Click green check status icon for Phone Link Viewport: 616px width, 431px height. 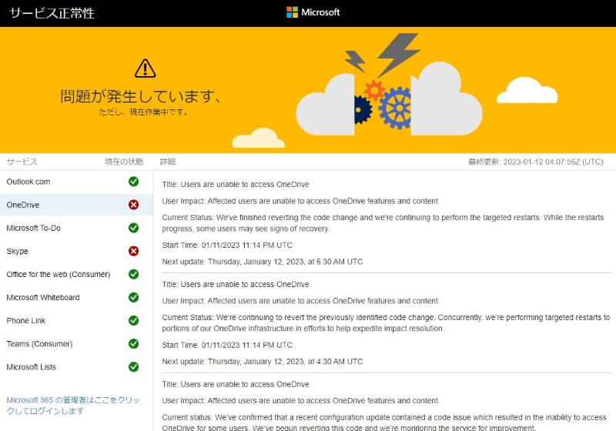(x=133, y=320)
